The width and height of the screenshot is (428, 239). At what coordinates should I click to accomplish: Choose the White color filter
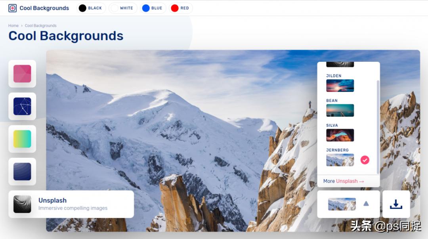pos(123,8)
